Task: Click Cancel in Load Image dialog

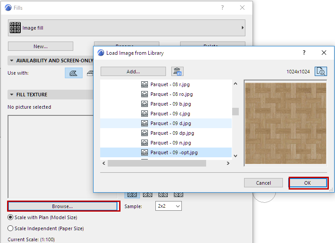Action: 263,183
